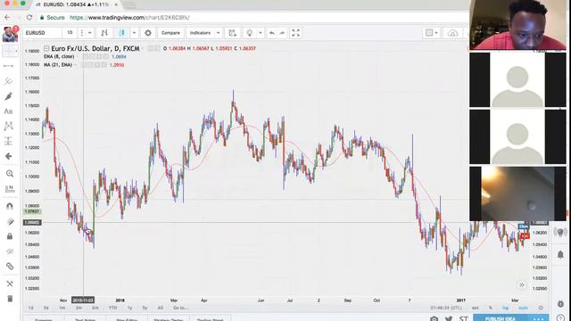Viewport: 571px width, 321px height.
Task: Reload the browser page
Action: click(x=29, y=17)
